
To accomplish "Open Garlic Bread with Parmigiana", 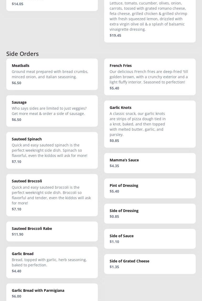I will (x=38, y=291).
